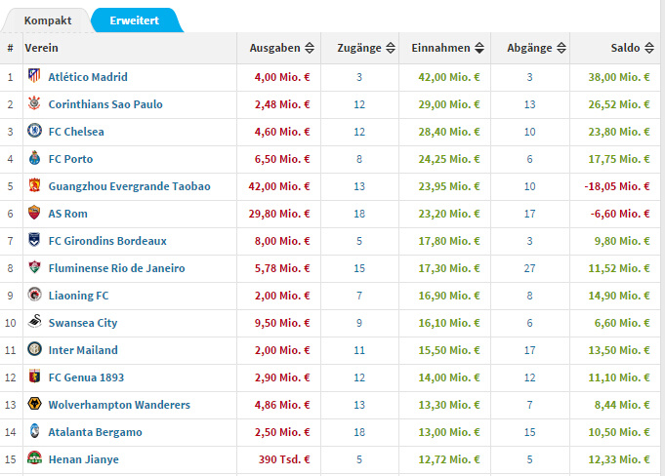Click Henan Jianye's Ausgaben 390 Tsd. €
The height and width of the screenshot is (476, 665).
pyautogui.click(x=284, y=459)
